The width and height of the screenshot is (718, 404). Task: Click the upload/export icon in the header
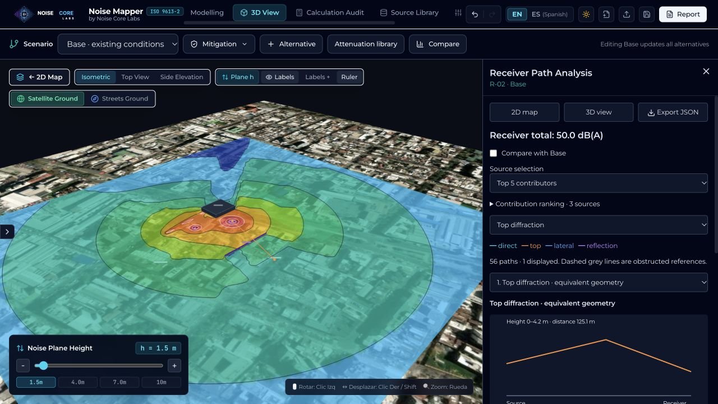(627, 15)
